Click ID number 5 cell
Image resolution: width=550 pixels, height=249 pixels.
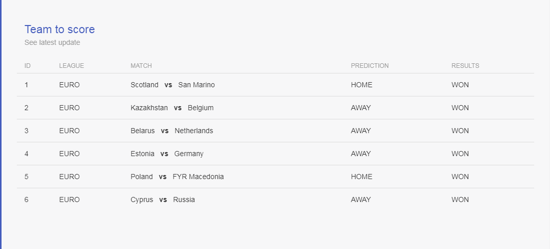27,177
